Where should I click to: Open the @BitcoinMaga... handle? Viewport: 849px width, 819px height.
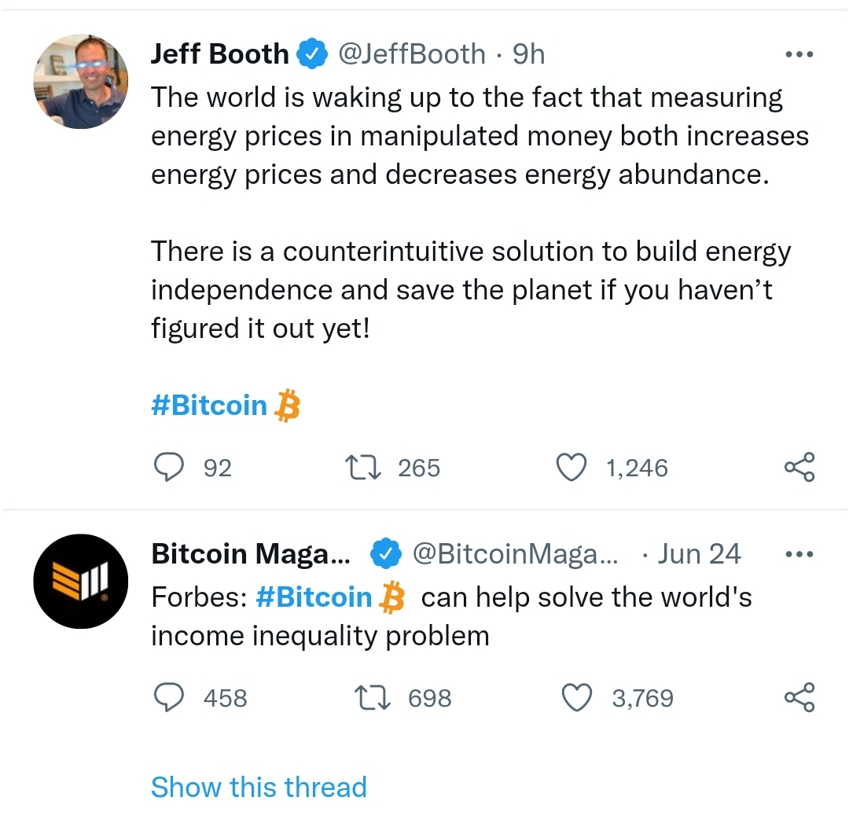(x=515, y=554)
